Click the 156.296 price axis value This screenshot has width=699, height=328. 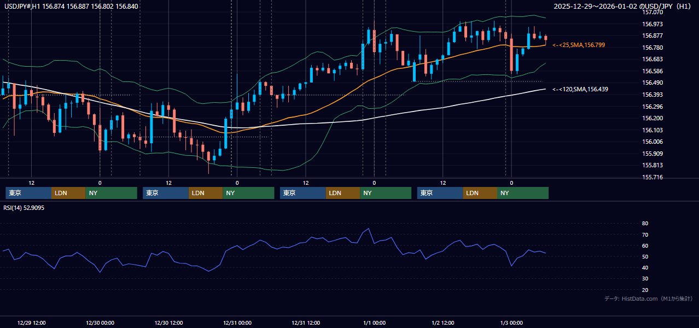coord(652,107)
